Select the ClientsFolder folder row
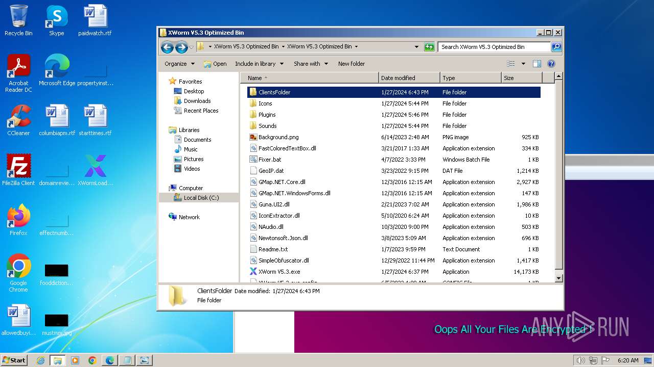 click(x=394, y=92)
